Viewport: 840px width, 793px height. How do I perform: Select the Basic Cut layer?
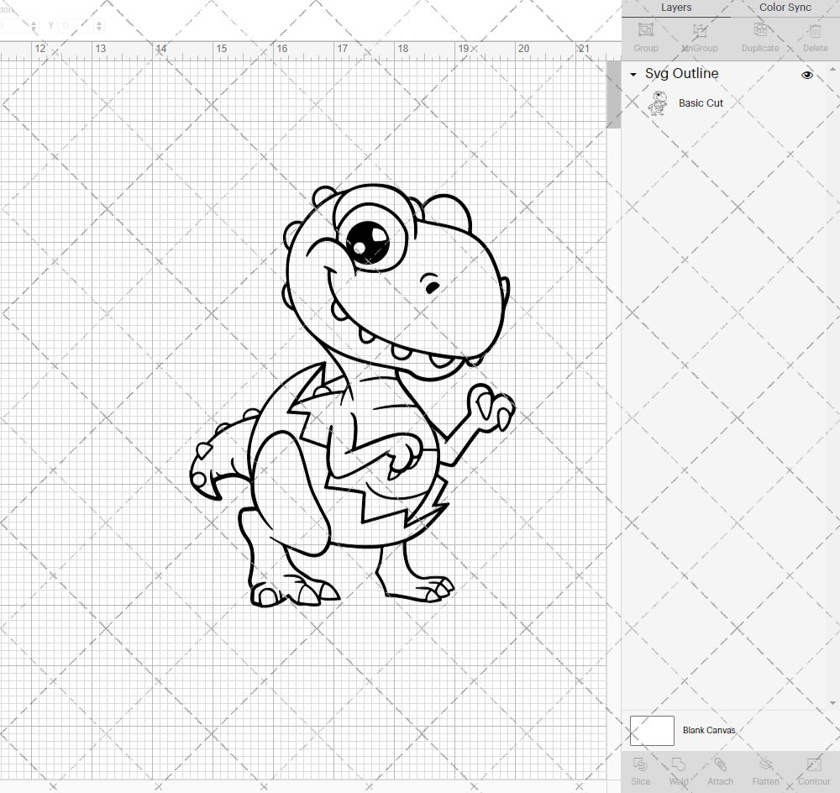(701, 102)
